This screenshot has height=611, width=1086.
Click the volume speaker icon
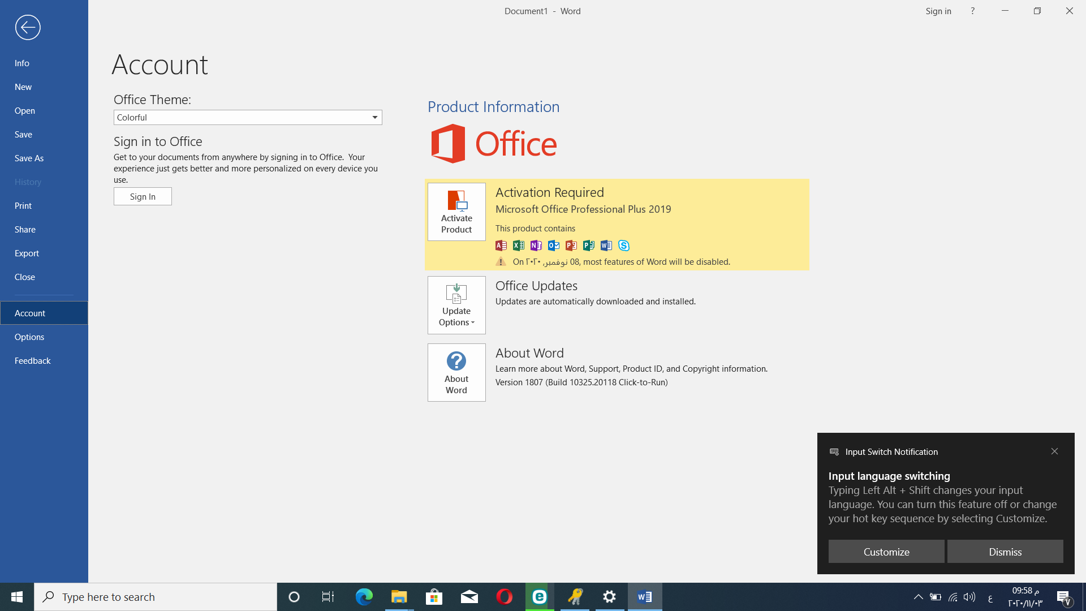[969, 597]
